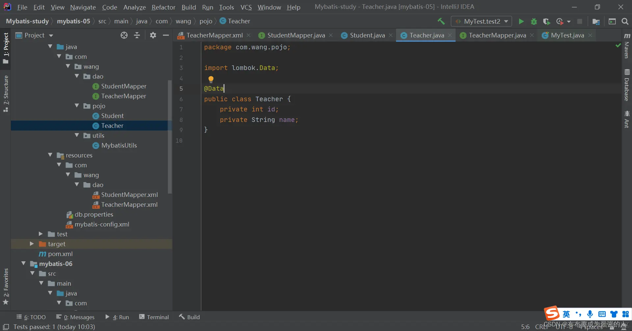Open the Database tool window
This screenshot has width=632, height=331.
click(627, 85)
